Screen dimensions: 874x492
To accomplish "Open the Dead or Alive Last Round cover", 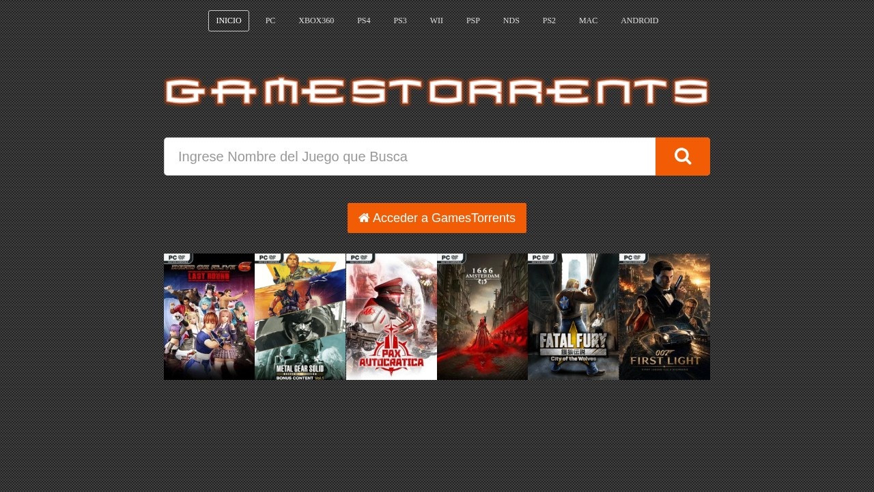I will tap(209, 316).
